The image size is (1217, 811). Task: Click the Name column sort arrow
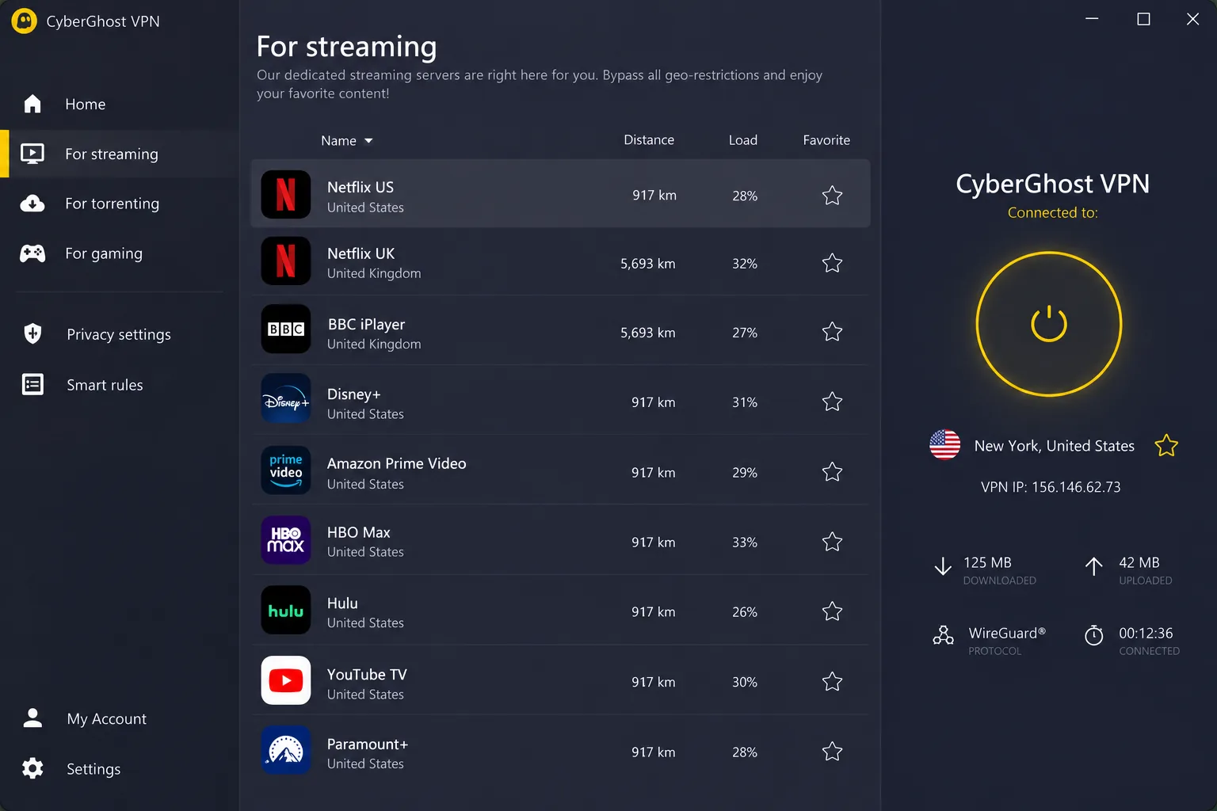pyautogui.click(x=368, y=141)
